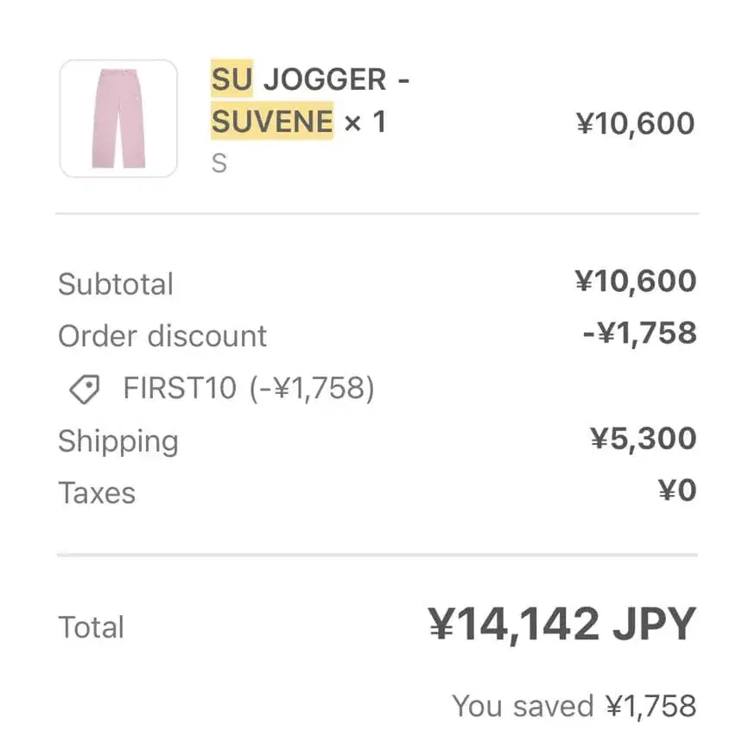This screenshot has height=755, width=755.
Task: Click the Shipping label
Action: (x=118, y=441)
